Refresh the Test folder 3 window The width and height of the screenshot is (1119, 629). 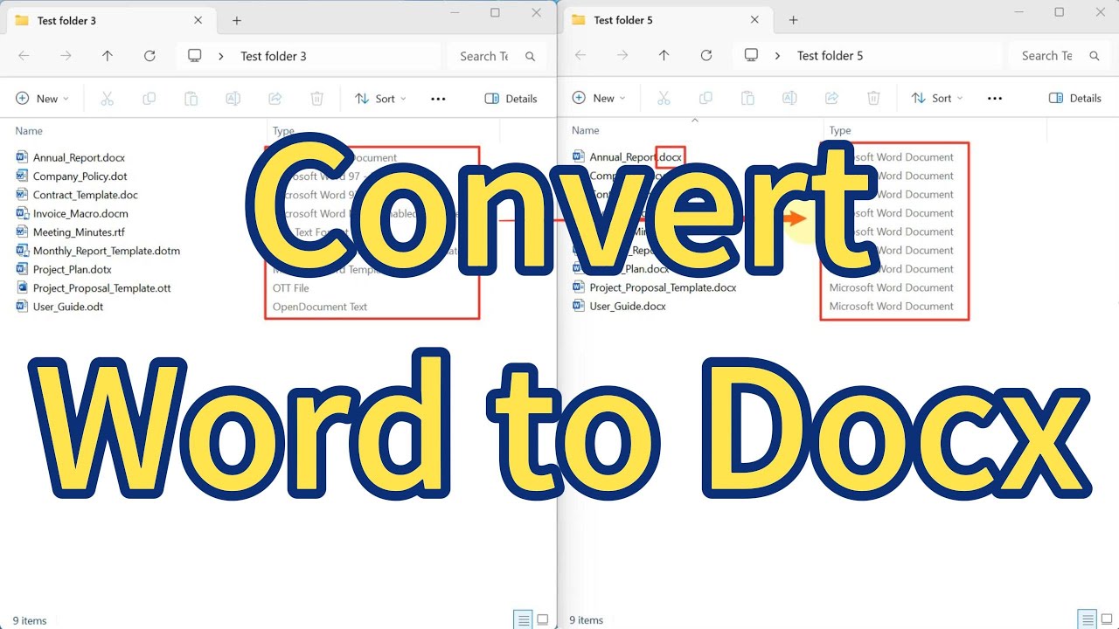(x=149, y=56)
